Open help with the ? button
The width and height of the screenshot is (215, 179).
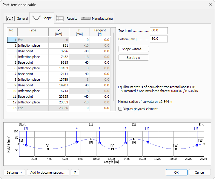point(75,172)
